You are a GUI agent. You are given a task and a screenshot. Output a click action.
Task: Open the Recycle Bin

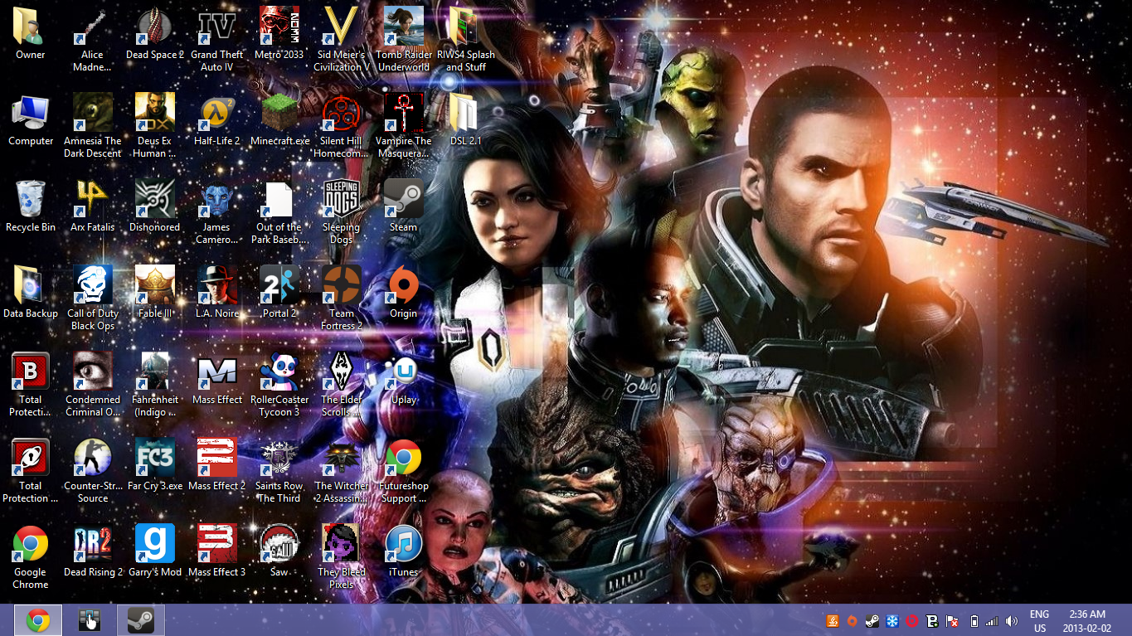point(31,207)
